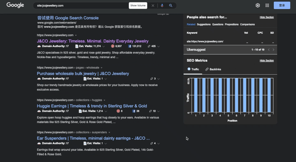
Task: Expand Est. Visits dropdown on wholesale result
Action: (106, 79)
